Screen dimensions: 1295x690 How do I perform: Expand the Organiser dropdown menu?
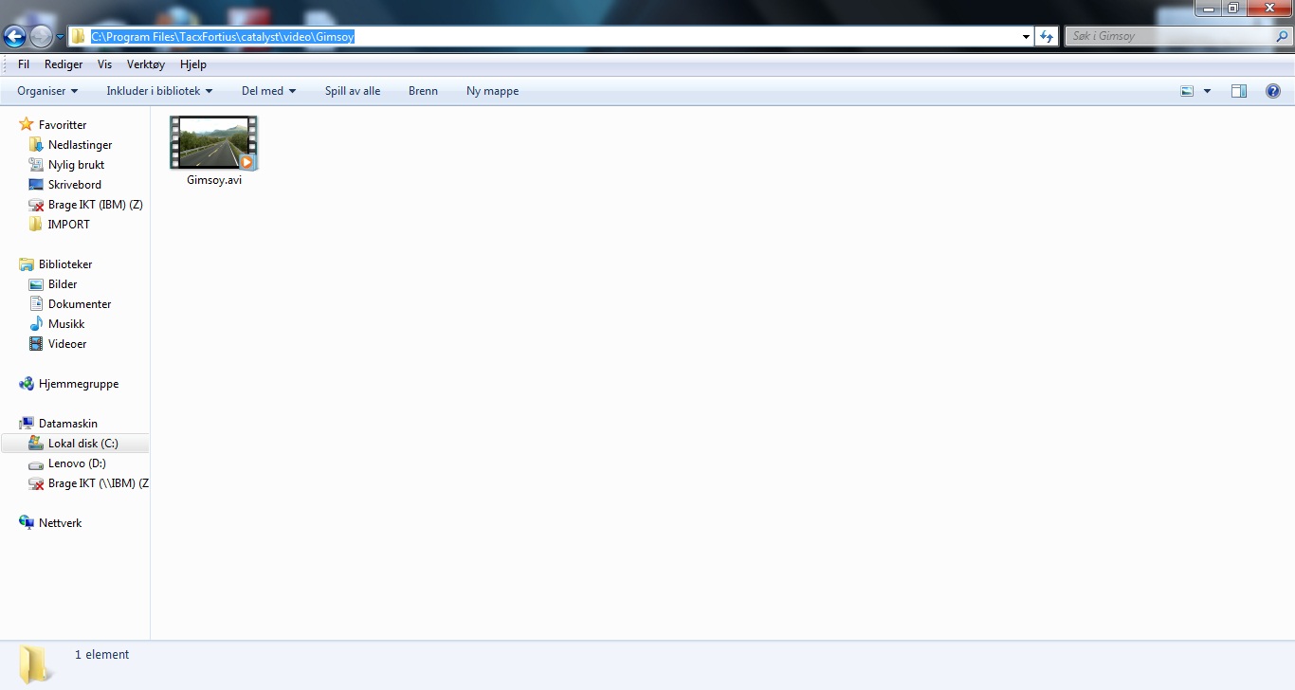click(47, 91)
